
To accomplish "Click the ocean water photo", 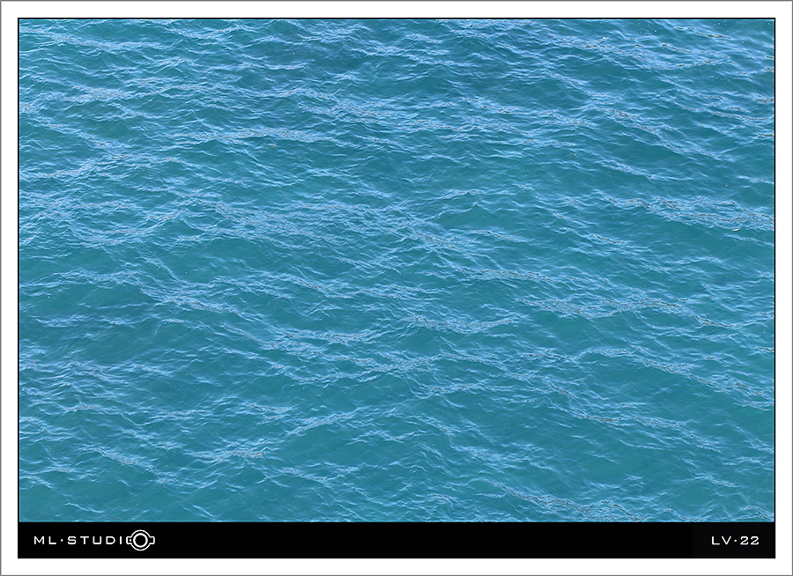I will coord(396,270).
